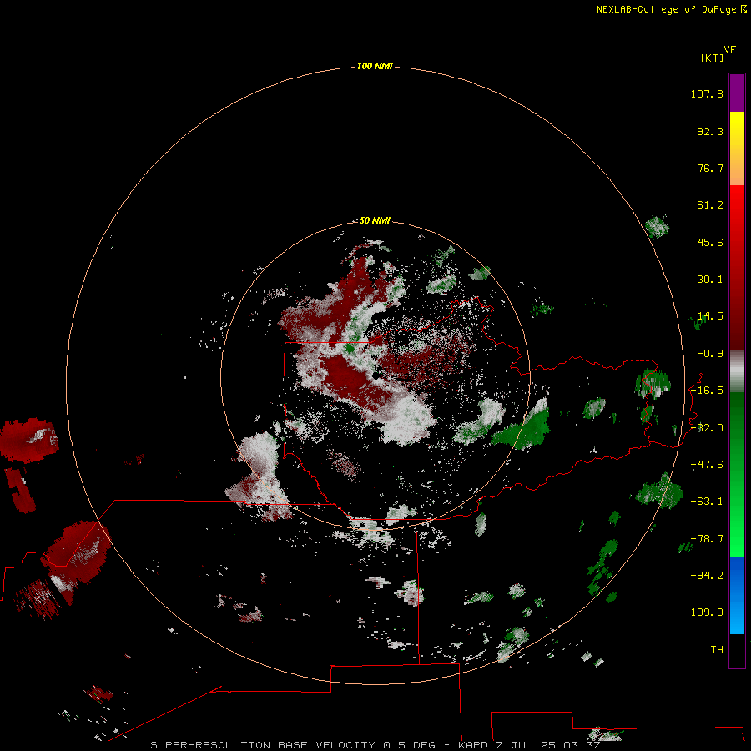Click the 76.7 velocity scale value

point(710,168)
